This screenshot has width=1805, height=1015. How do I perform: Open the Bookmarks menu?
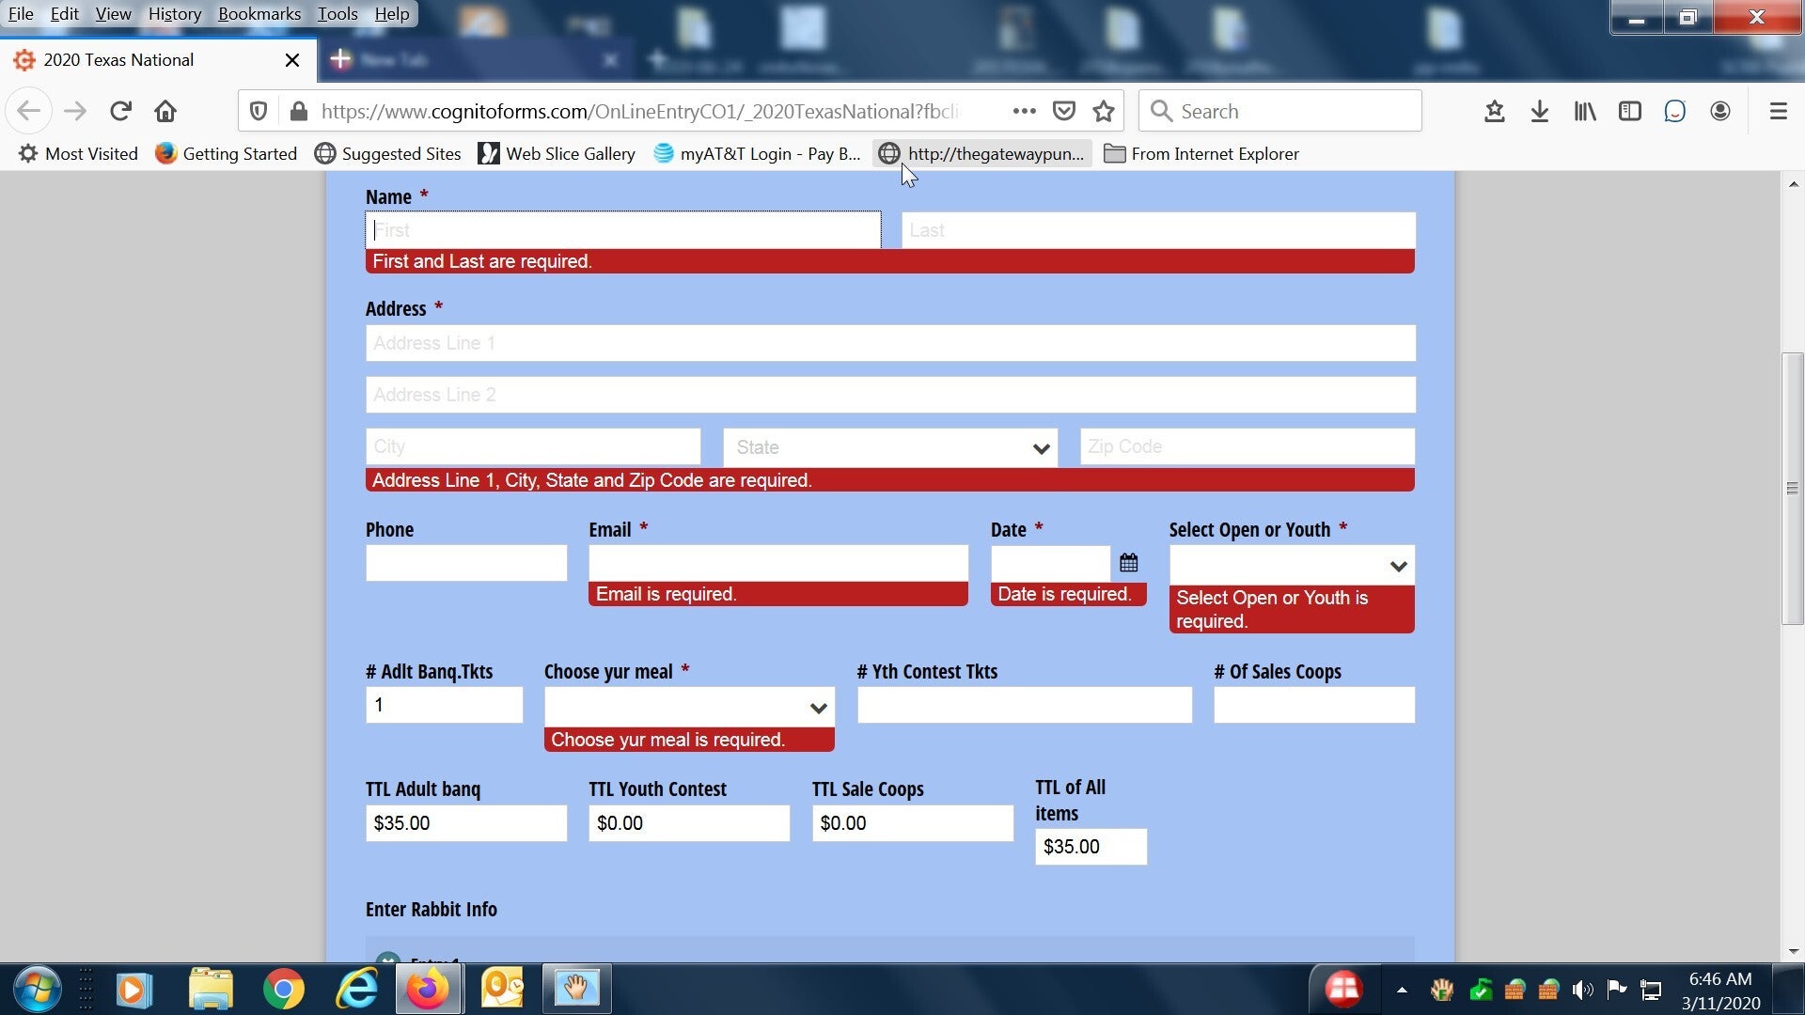click(x=259, y=14)
